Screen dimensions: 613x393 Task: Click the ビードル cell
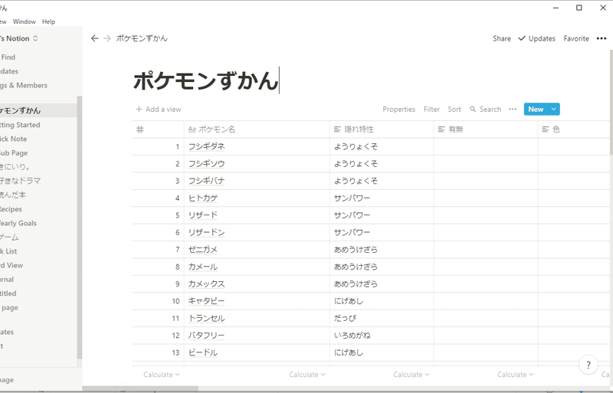click(257, 352)
